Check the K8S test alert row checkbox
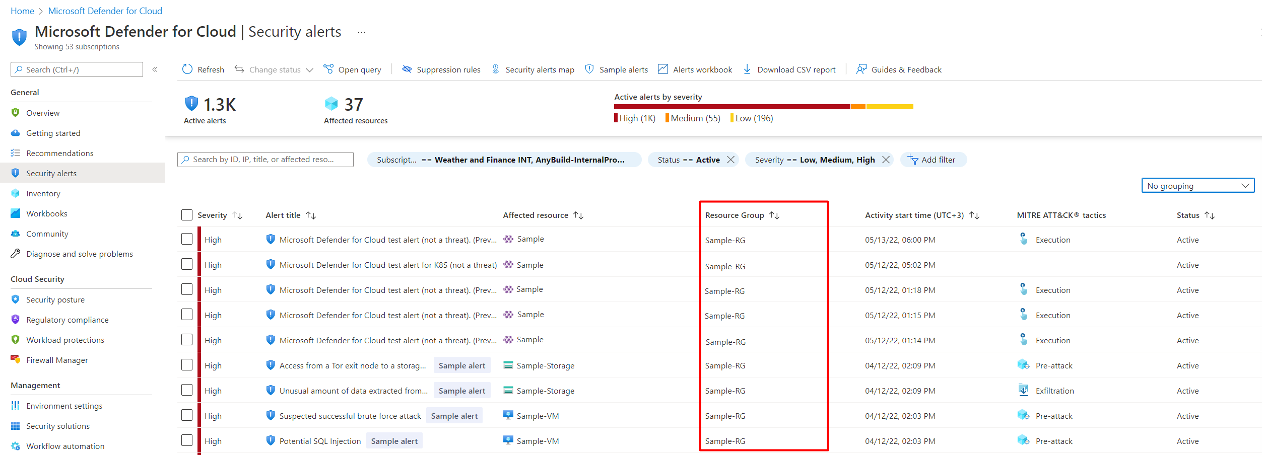Image resolution: width=1262 pixels, height=455 pixels. (x=187, y=264)
